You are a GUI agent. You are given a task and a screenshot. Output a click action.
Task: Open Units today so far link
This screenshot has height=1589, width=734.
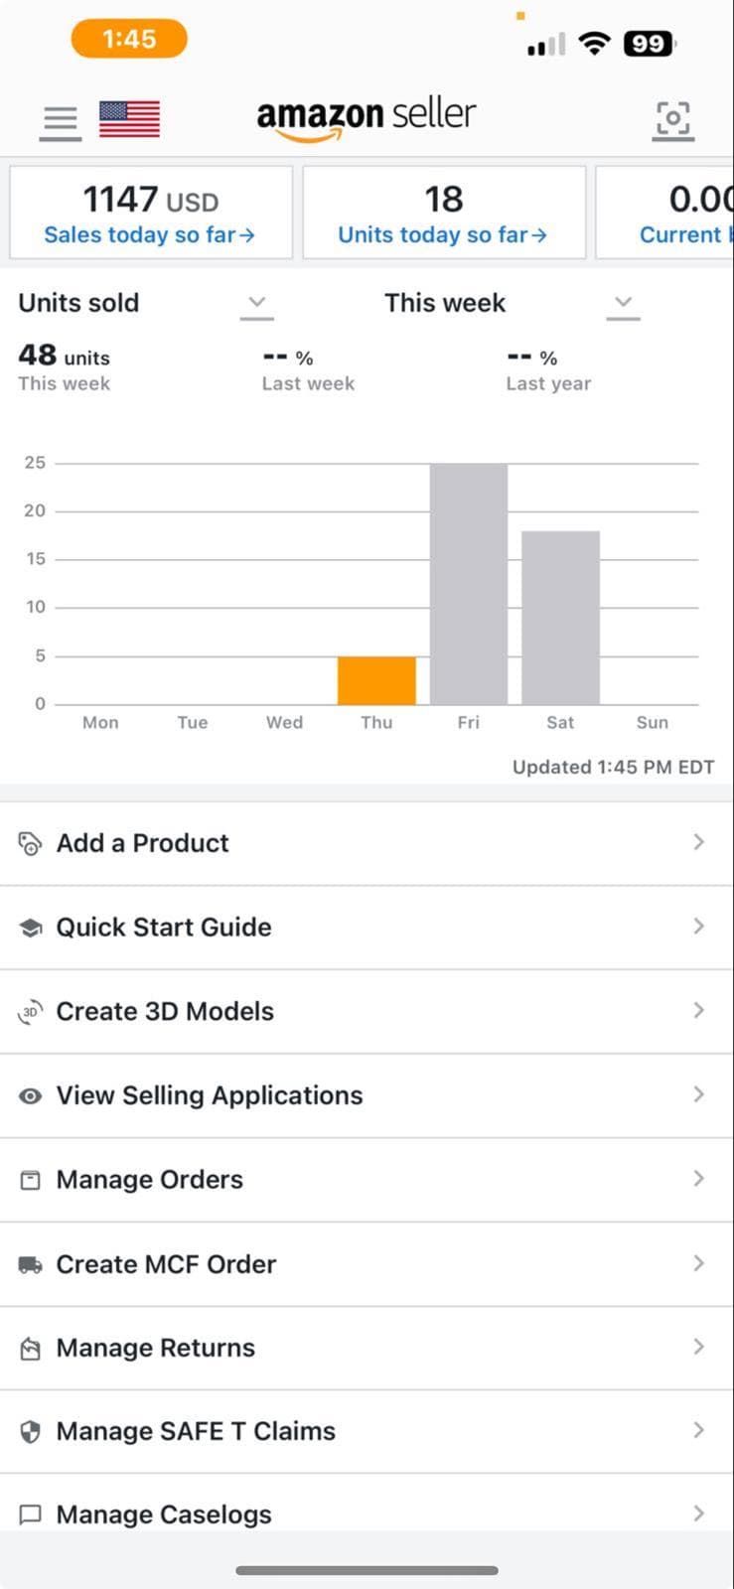click(443, 235)
